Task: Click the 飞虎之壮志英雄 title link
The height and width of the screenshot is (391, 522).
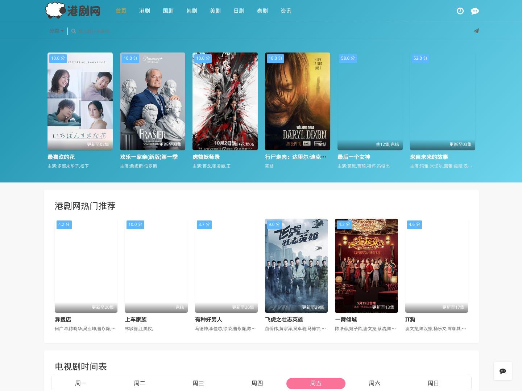Action: pyautogui.click(x=284, y=319)
